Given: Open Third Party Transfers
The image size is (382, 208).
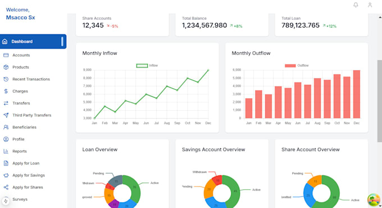Looking at the screenshot, I should (x=32, y=115).
